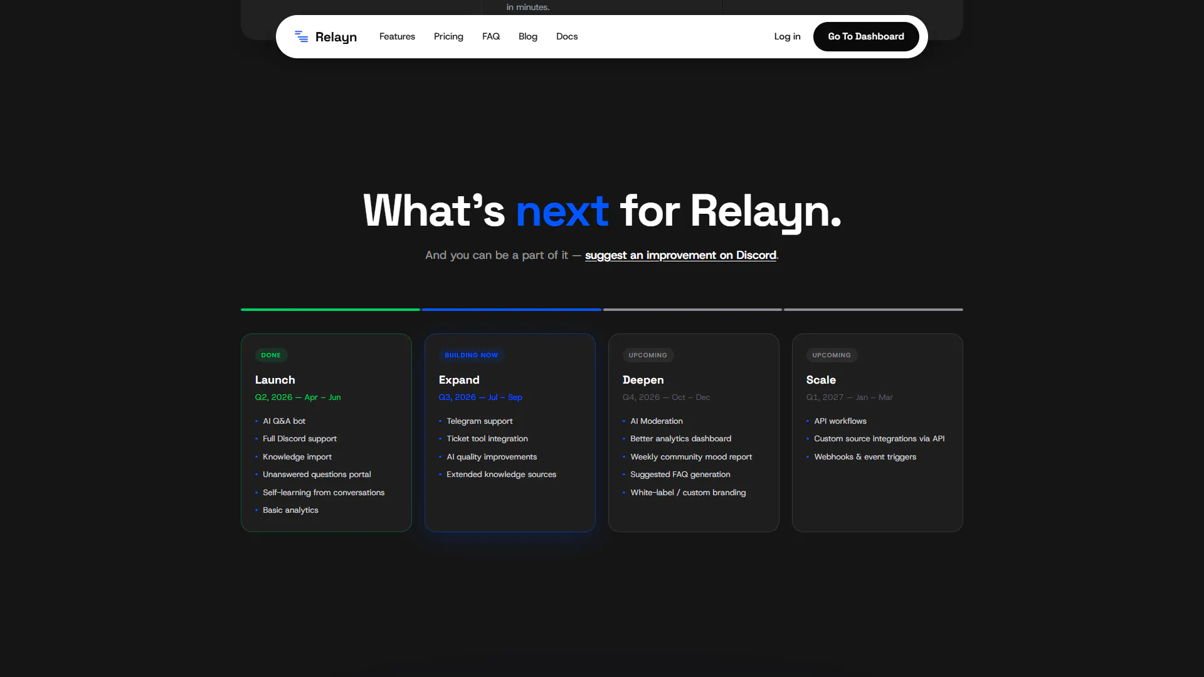Click the 'Q4, 2026 — Oct – Dec' date
Image resolution: width=1204 pixels, height=677 pixels.
tap(666, 397)
